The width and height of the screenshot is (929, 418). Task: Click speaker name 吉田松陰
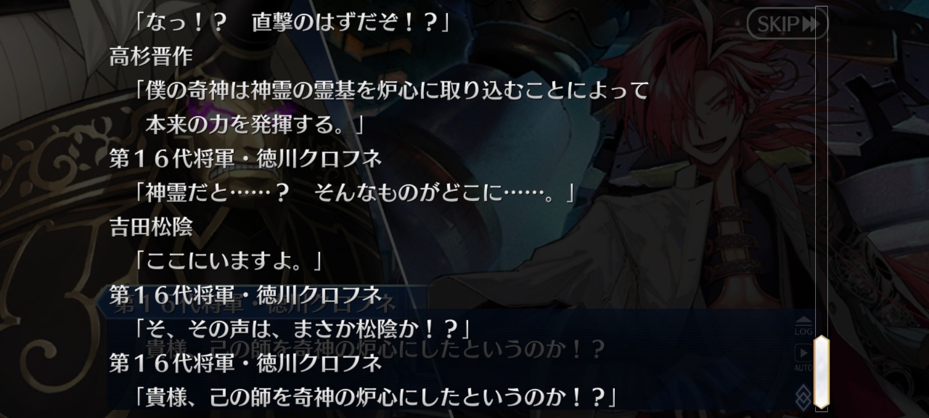point(151,227)
